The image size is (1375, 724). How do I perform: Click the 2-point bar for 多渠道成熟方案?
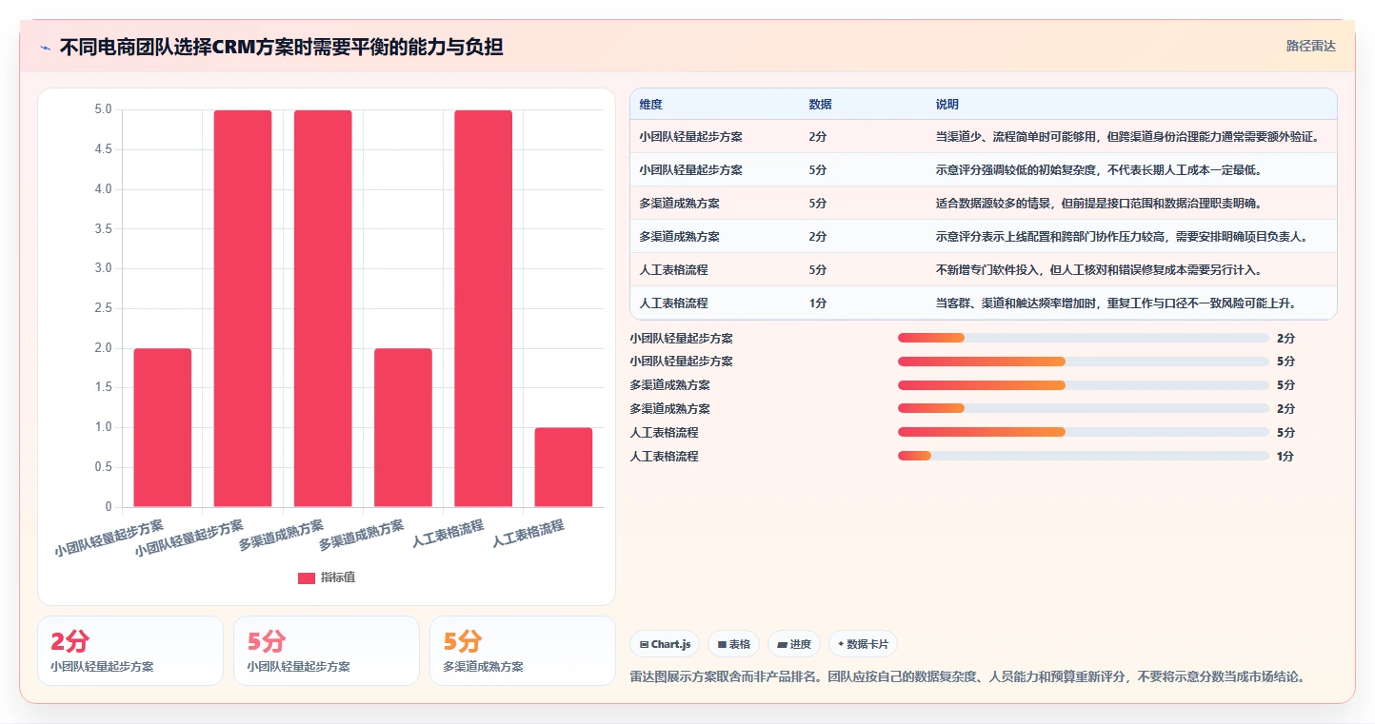(403, 427)
